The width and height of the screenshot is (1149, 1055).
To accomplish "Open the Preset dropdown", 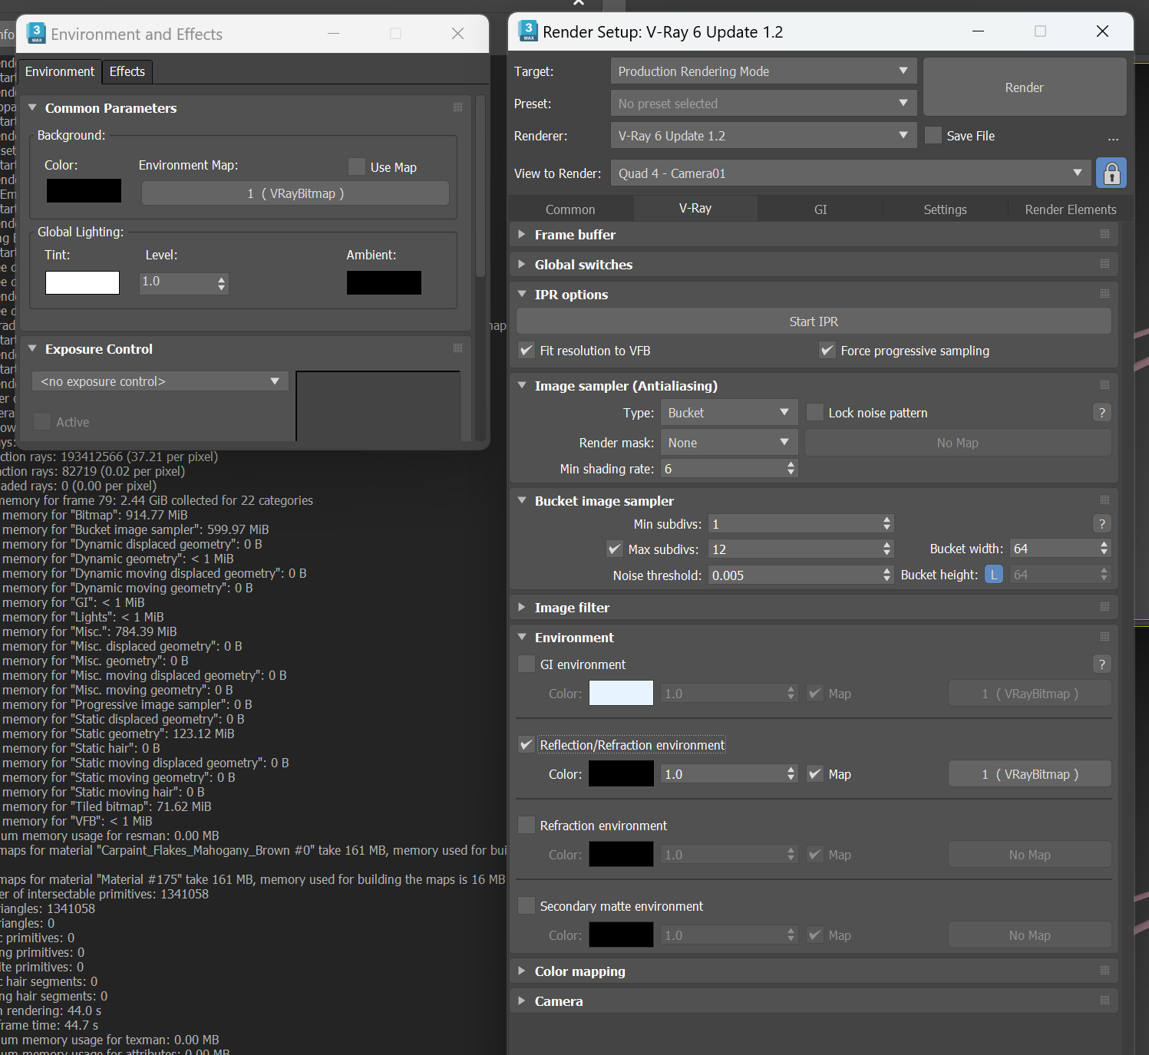I will pyautogui.click(x=764, y=104).
